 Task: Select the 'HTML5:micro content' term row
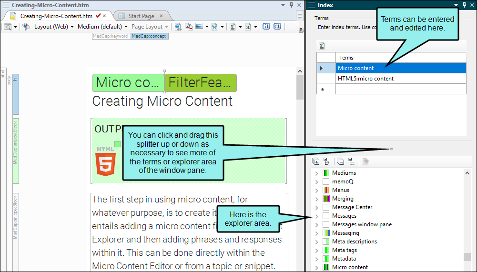(401, 79)
